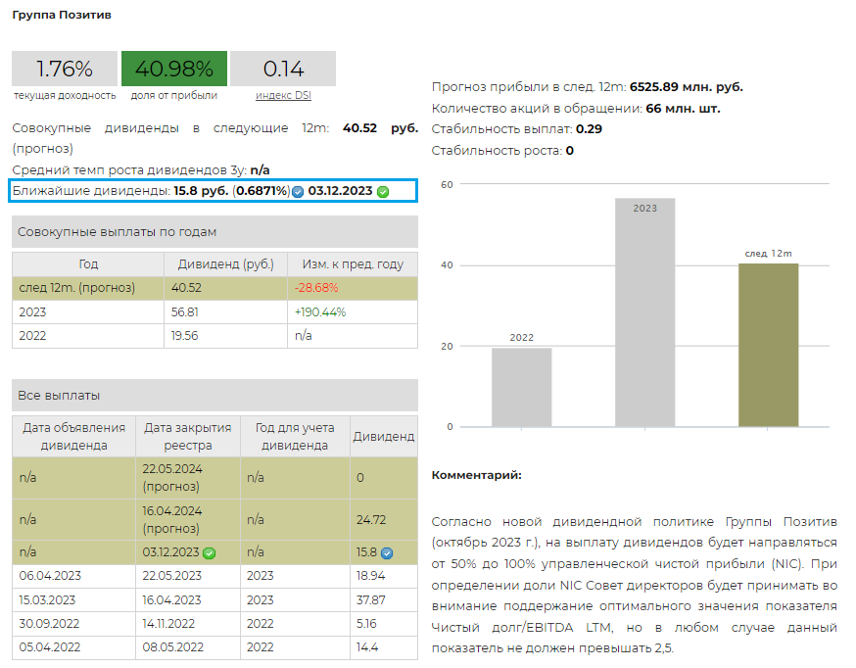Click green check icon in 03.12.2023 table cell
This screenshot has width=856, height=668.
click(209, 552)
